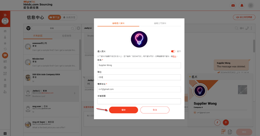The width and height of the screenshot is (260, 136).
Task: Open the document list sidebar icon
Action: pos(5,86)
